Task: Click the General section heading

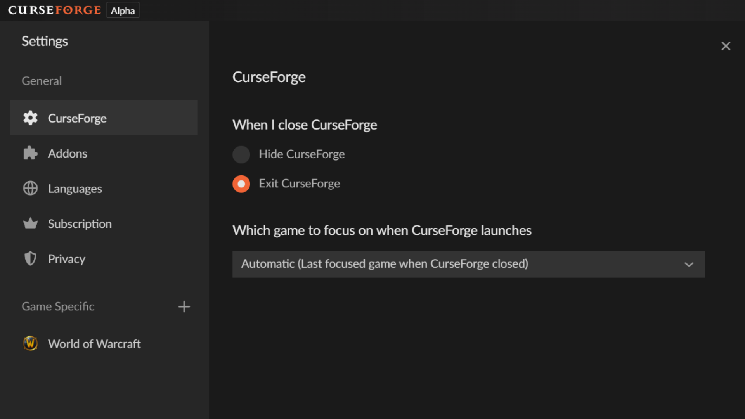Action: (x=42, y=81)
